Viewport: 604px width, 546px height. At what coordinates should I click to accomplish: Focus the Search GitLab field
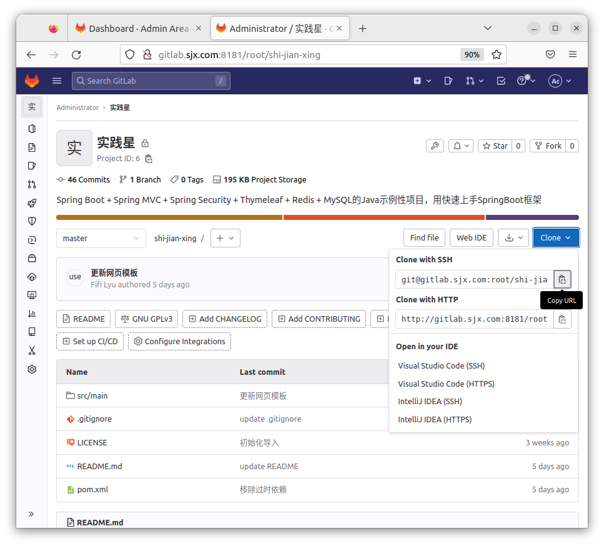click(150, 81)
